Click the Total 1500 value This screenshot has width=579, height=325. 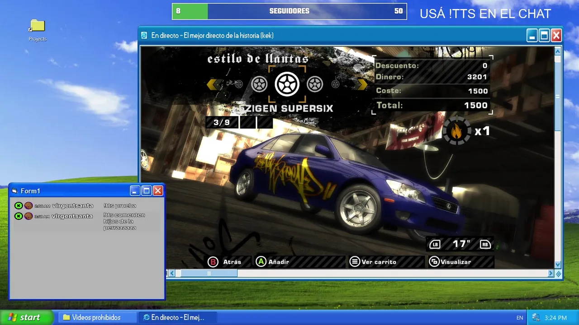(476, 105)
